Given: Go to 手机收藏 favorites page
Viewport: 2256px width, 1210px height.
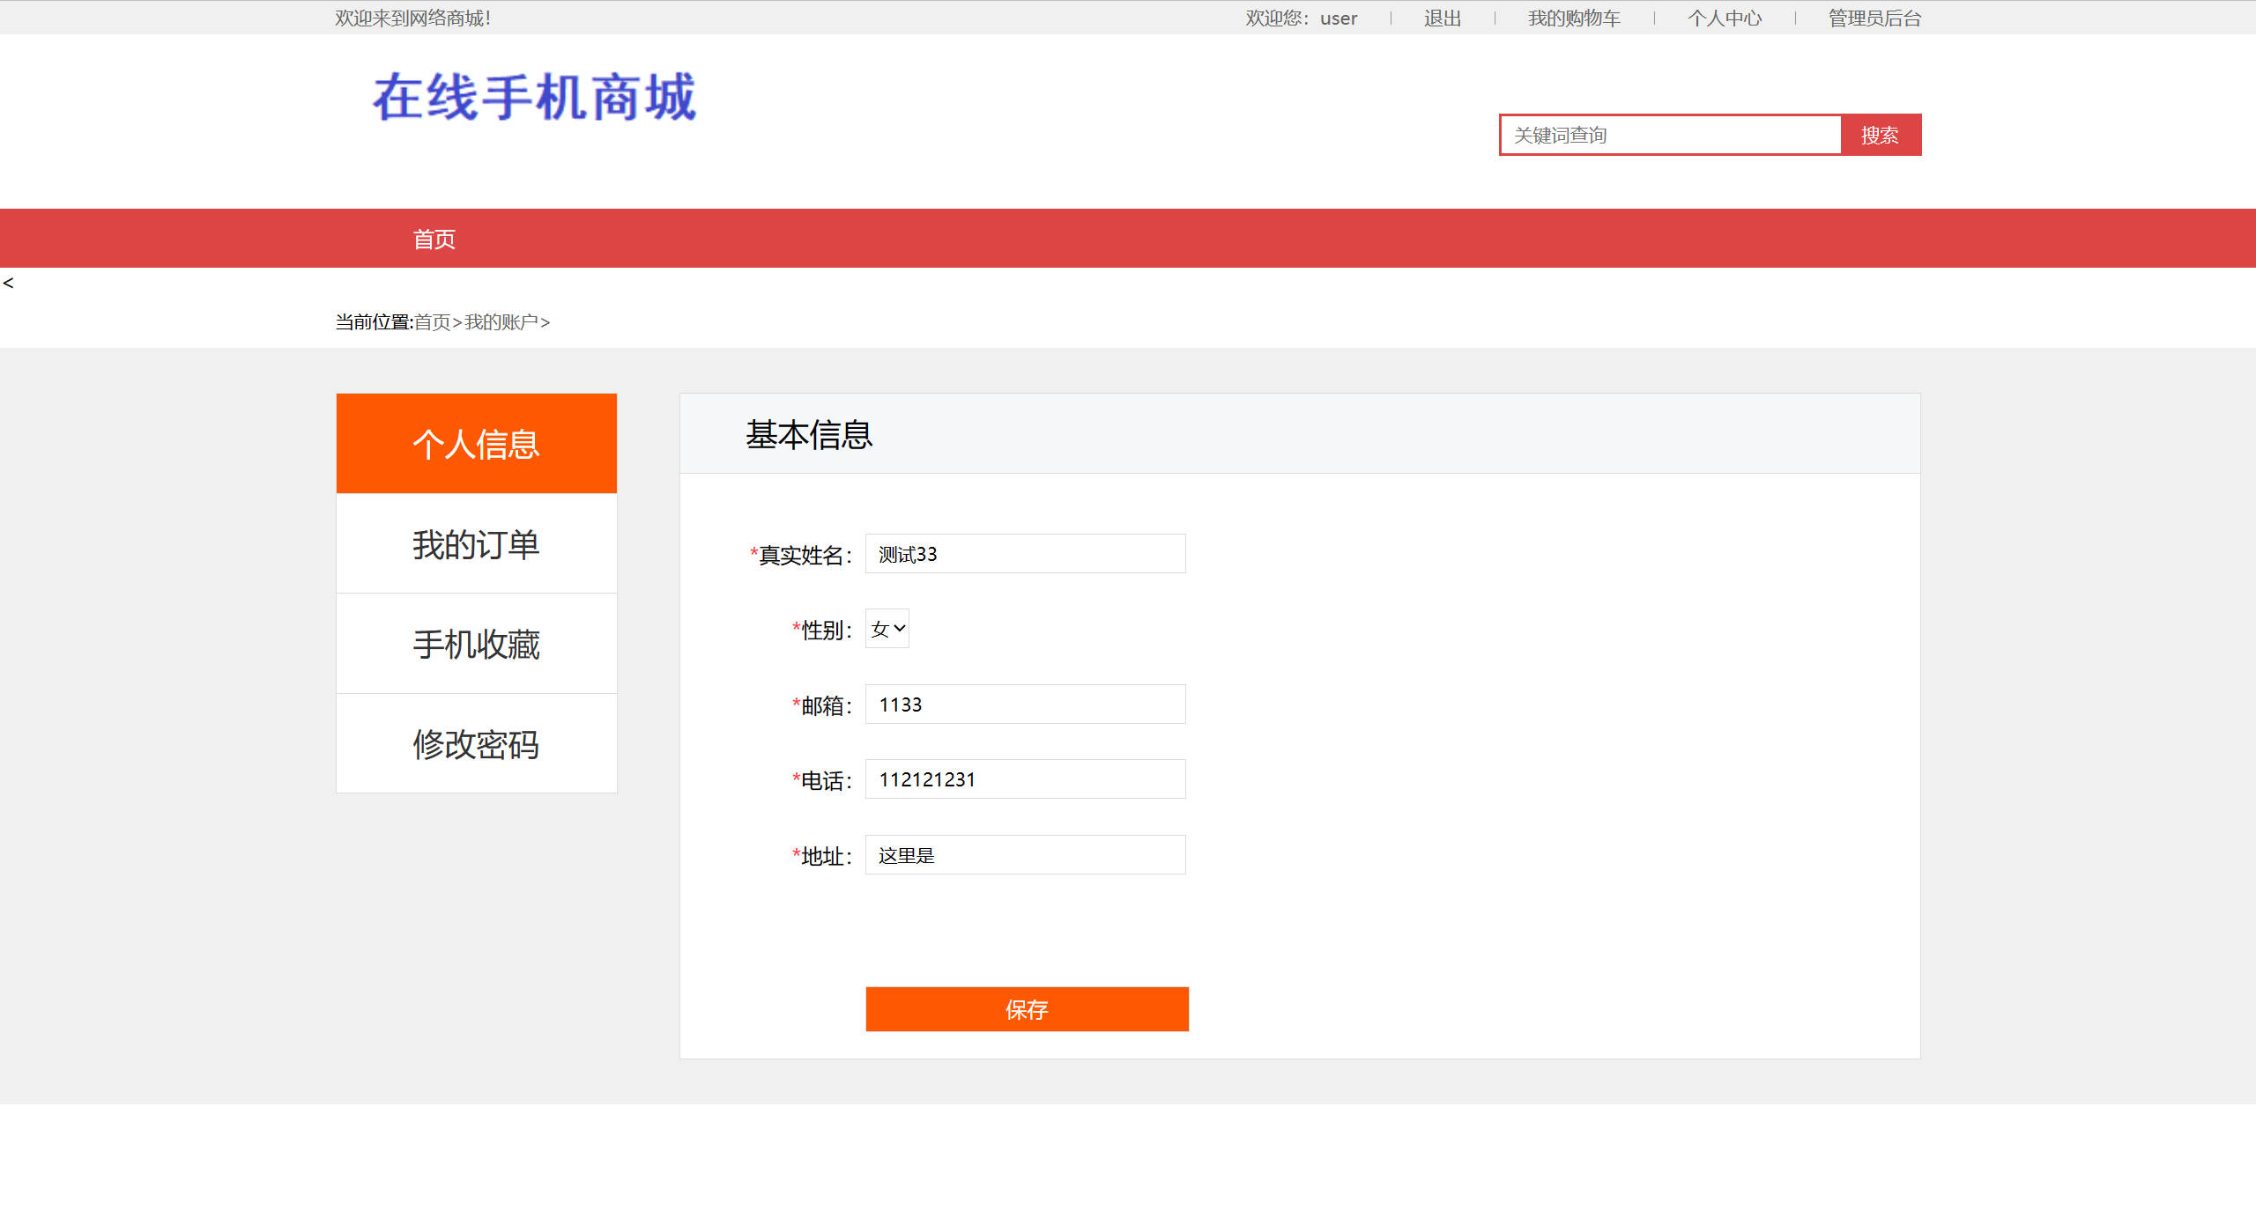Looking at the screenshot, I should pyautogui.click(x=476, y=644).
